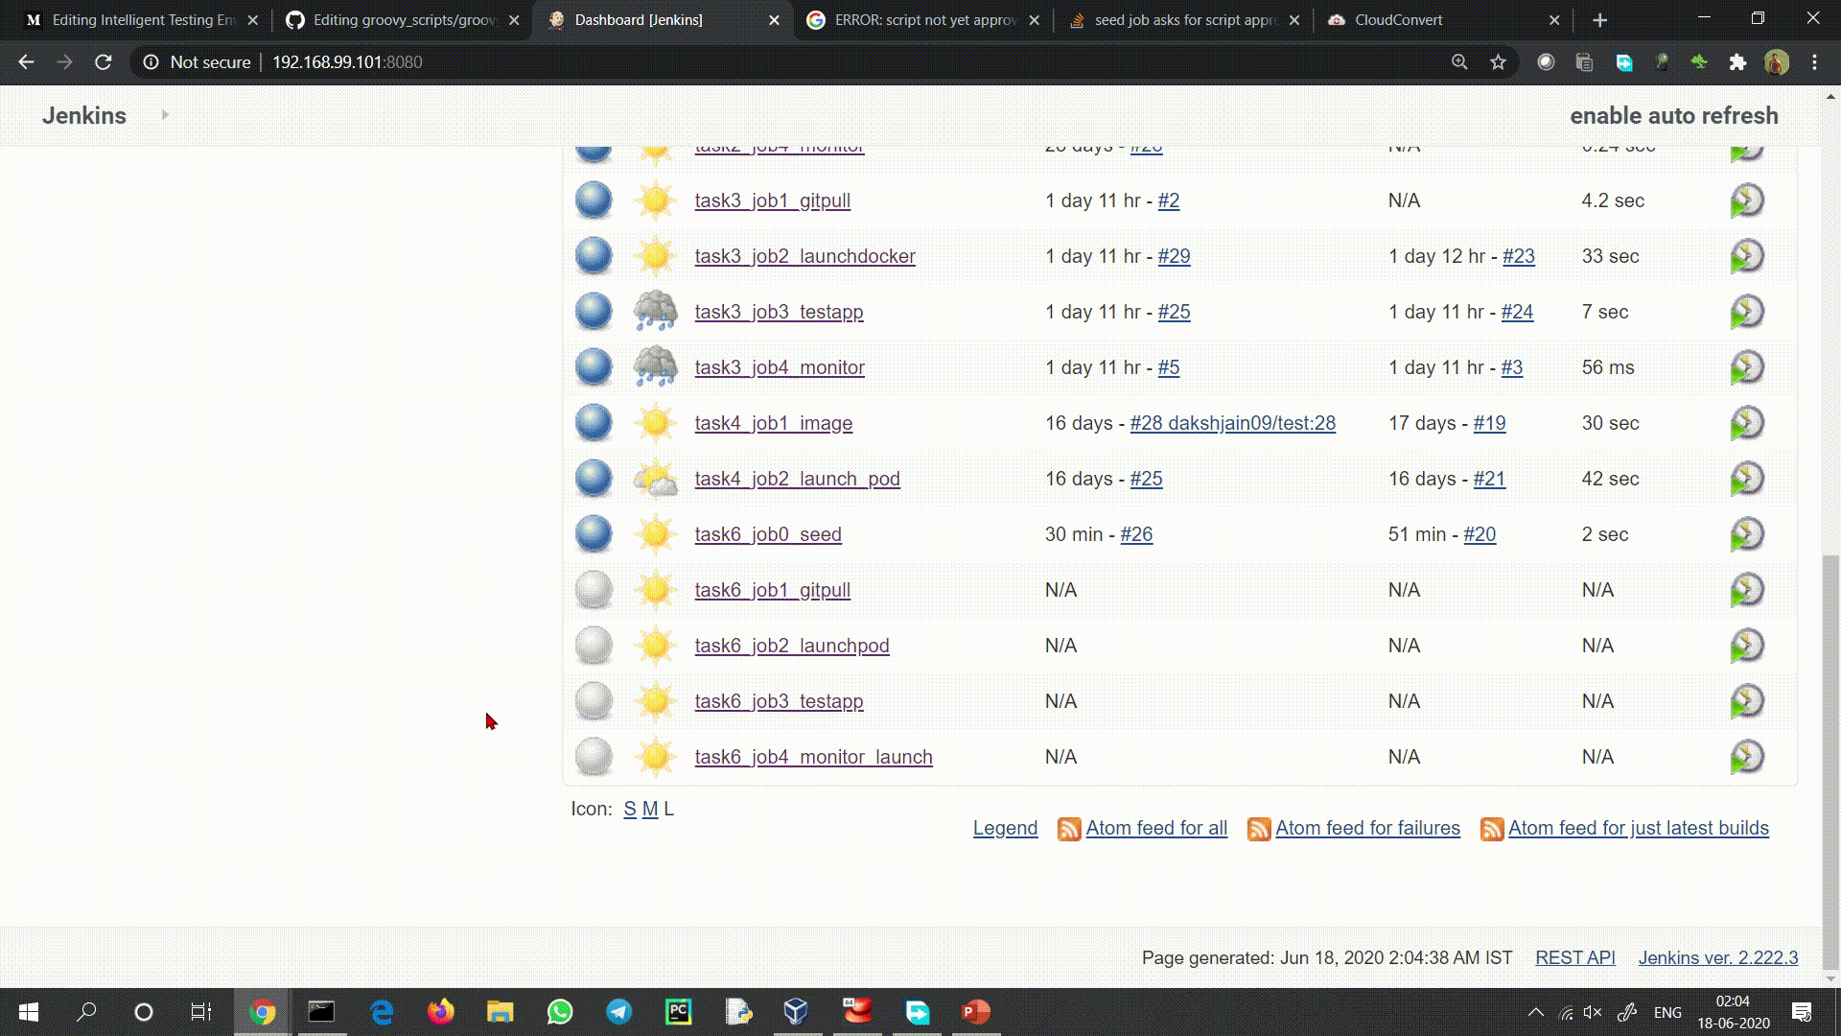Click RSS icon beside Atom feed for failures
The width and height of the screenshot is (1841, 1036).
[1259, 829]
